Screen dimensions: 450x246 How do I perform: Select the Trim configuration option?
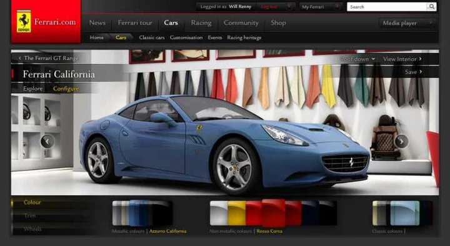coord(30,215)
